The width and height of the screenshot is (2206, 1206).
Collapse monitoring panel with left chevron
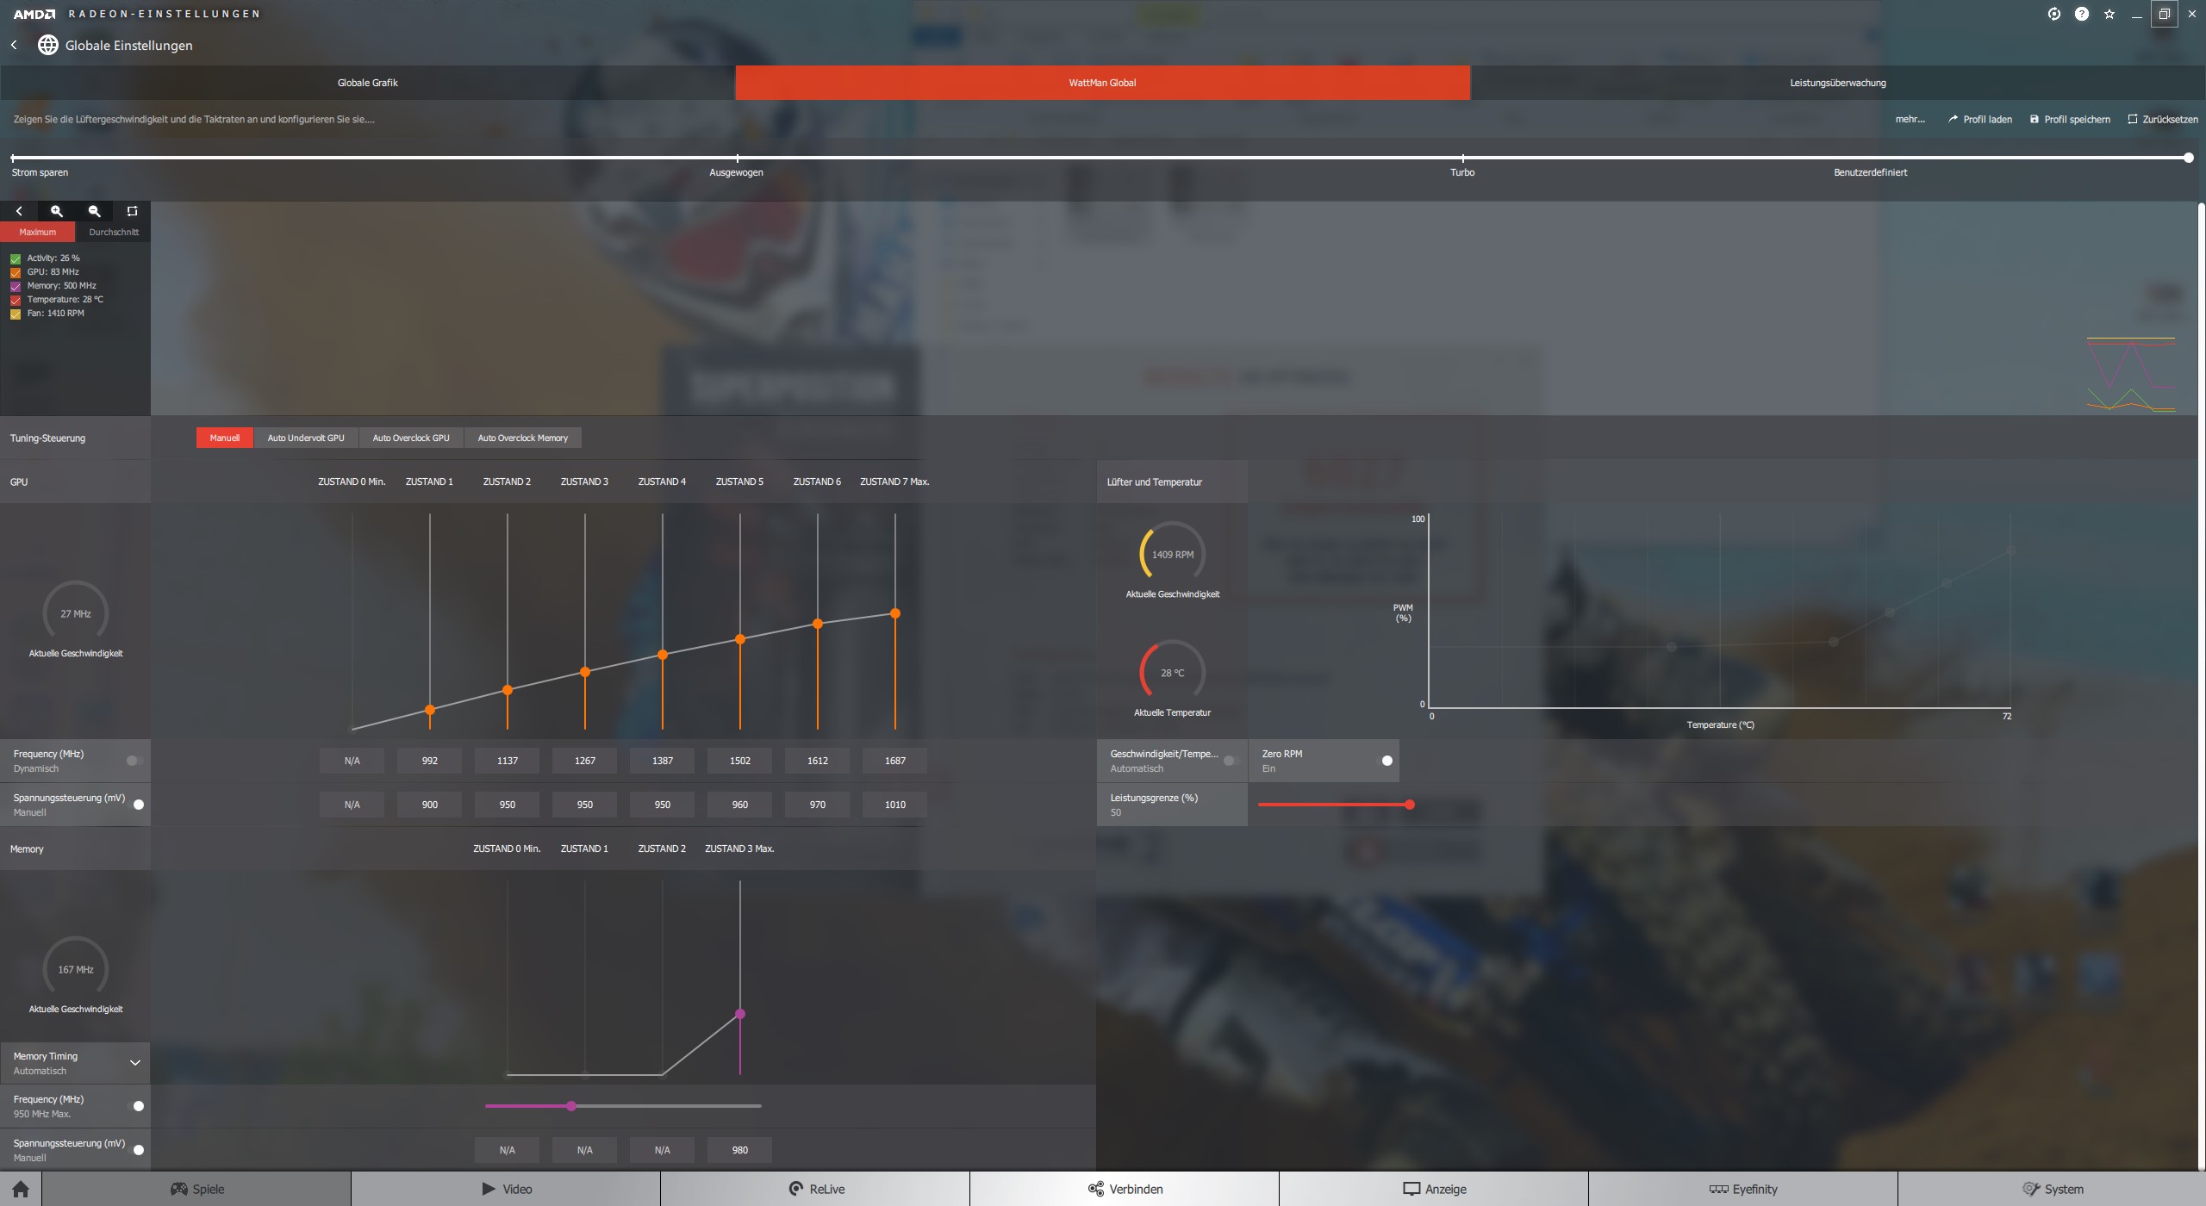point(19,211)
